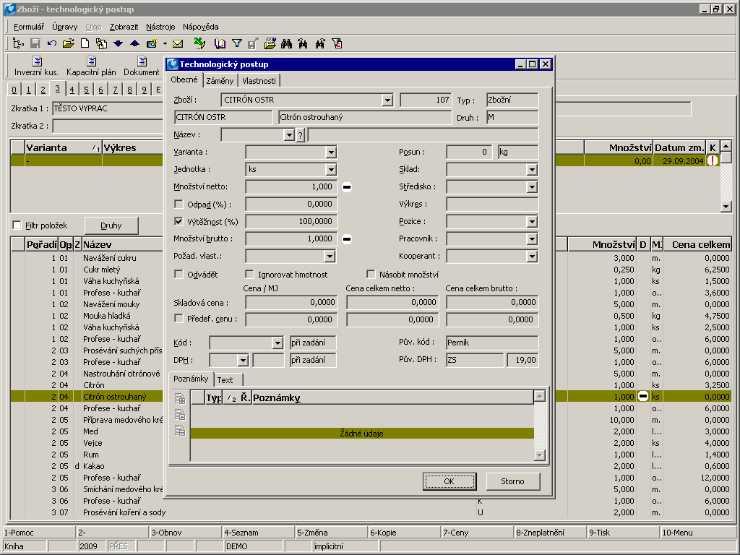Screen dimensions: 740x555
Task: Click the funnel filter toolbar icon
Action: point(236,43)
